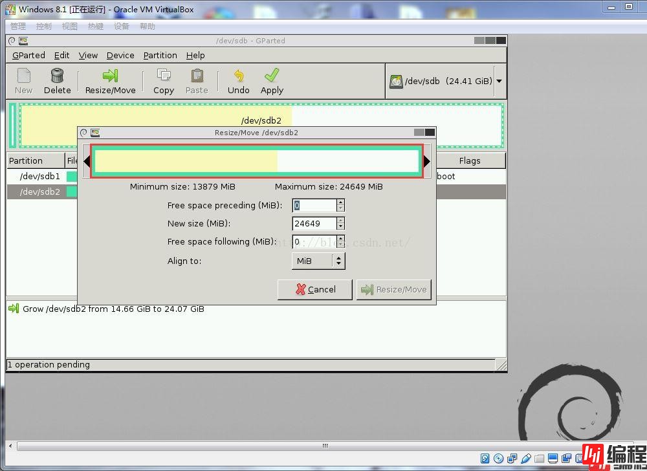The width and height of the screenshot is (647, 471).
Task: Click the left arrow handle of partition bar
Action: [x=87, y=161]
